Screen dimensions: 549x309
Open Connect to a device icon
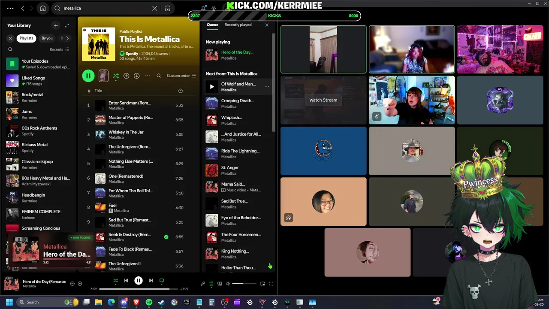tap(220, 284)
